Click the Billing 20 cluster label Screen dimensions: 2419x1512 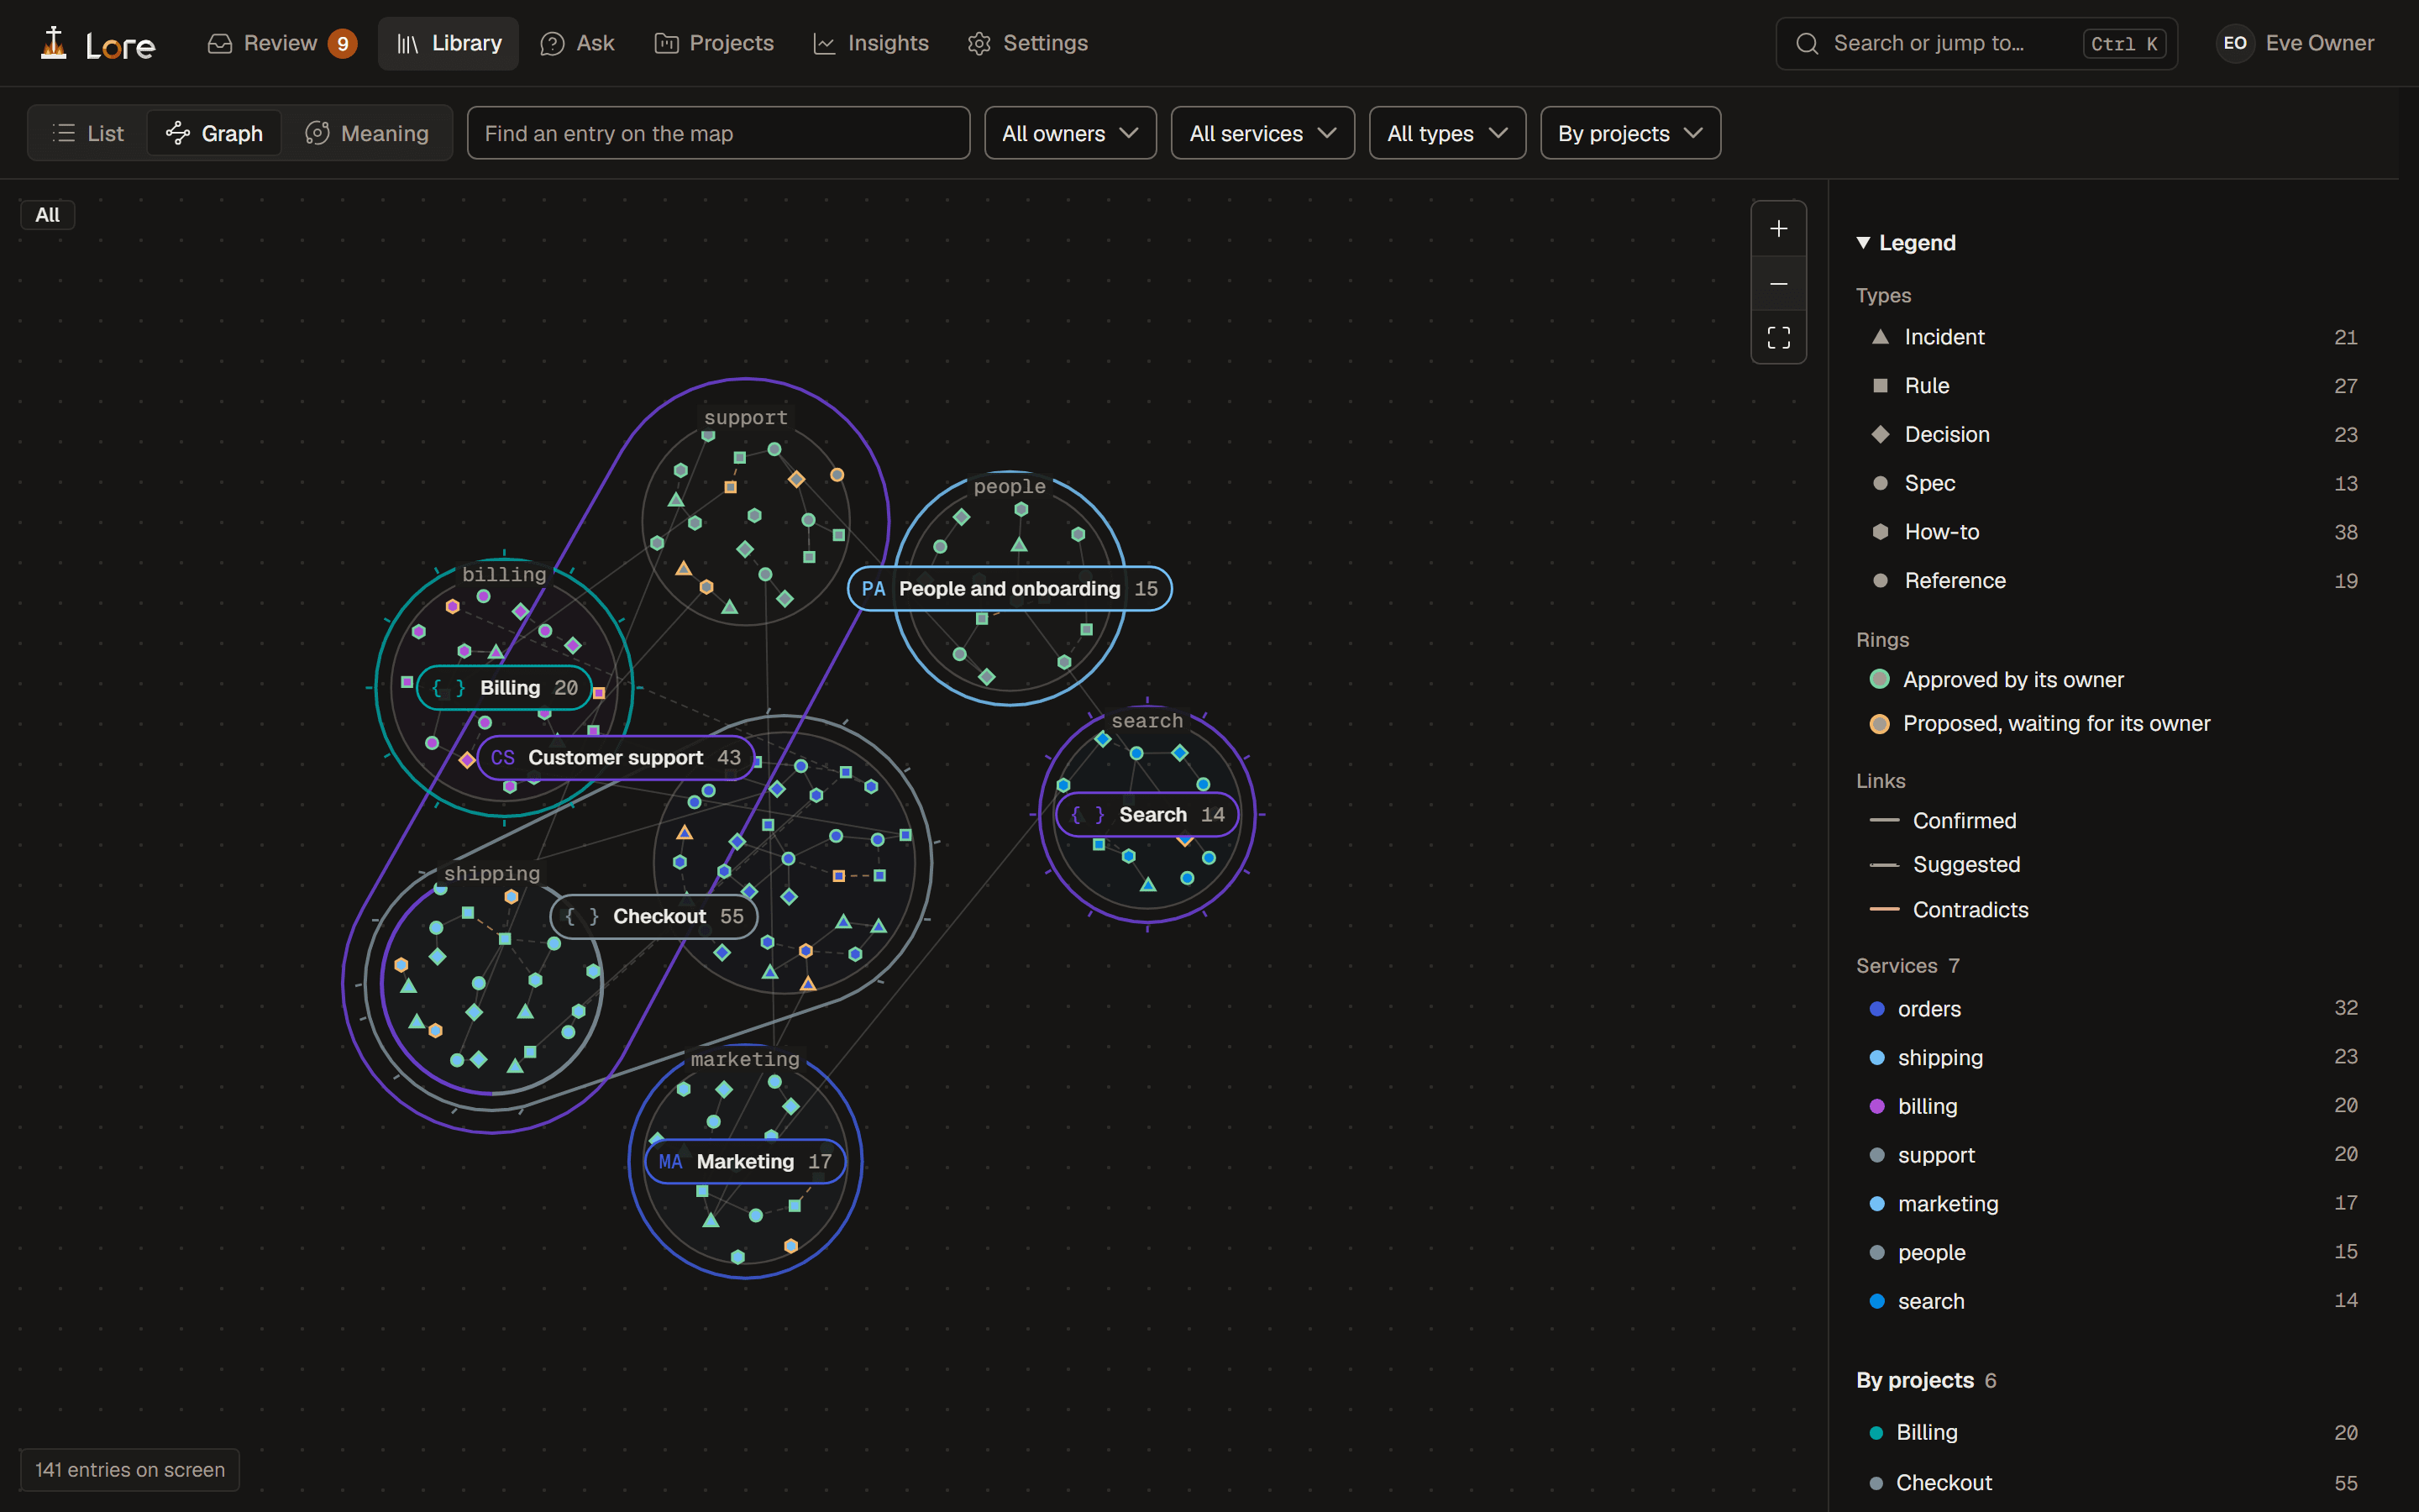[504, 688]
